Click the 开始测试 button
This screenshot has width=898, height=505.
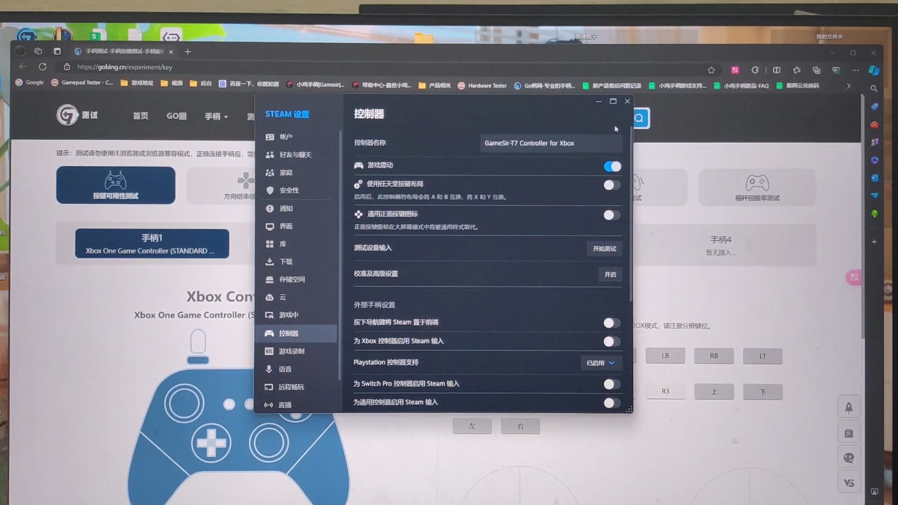click(604, 249)
